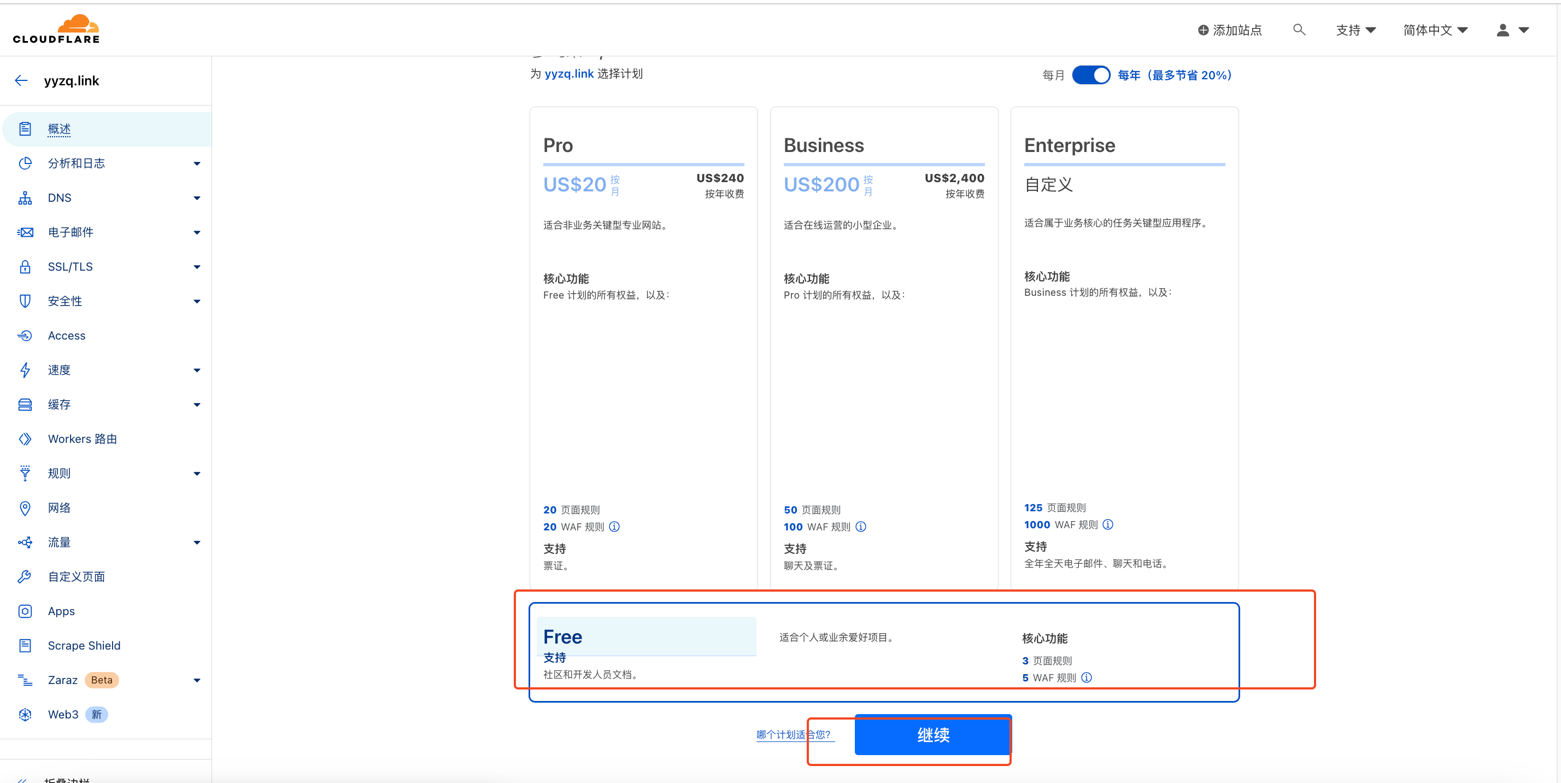This screenshot has width=1561, height=783.
Task: Open the account dropdown arrow
Action: (x=1523, y=30)
